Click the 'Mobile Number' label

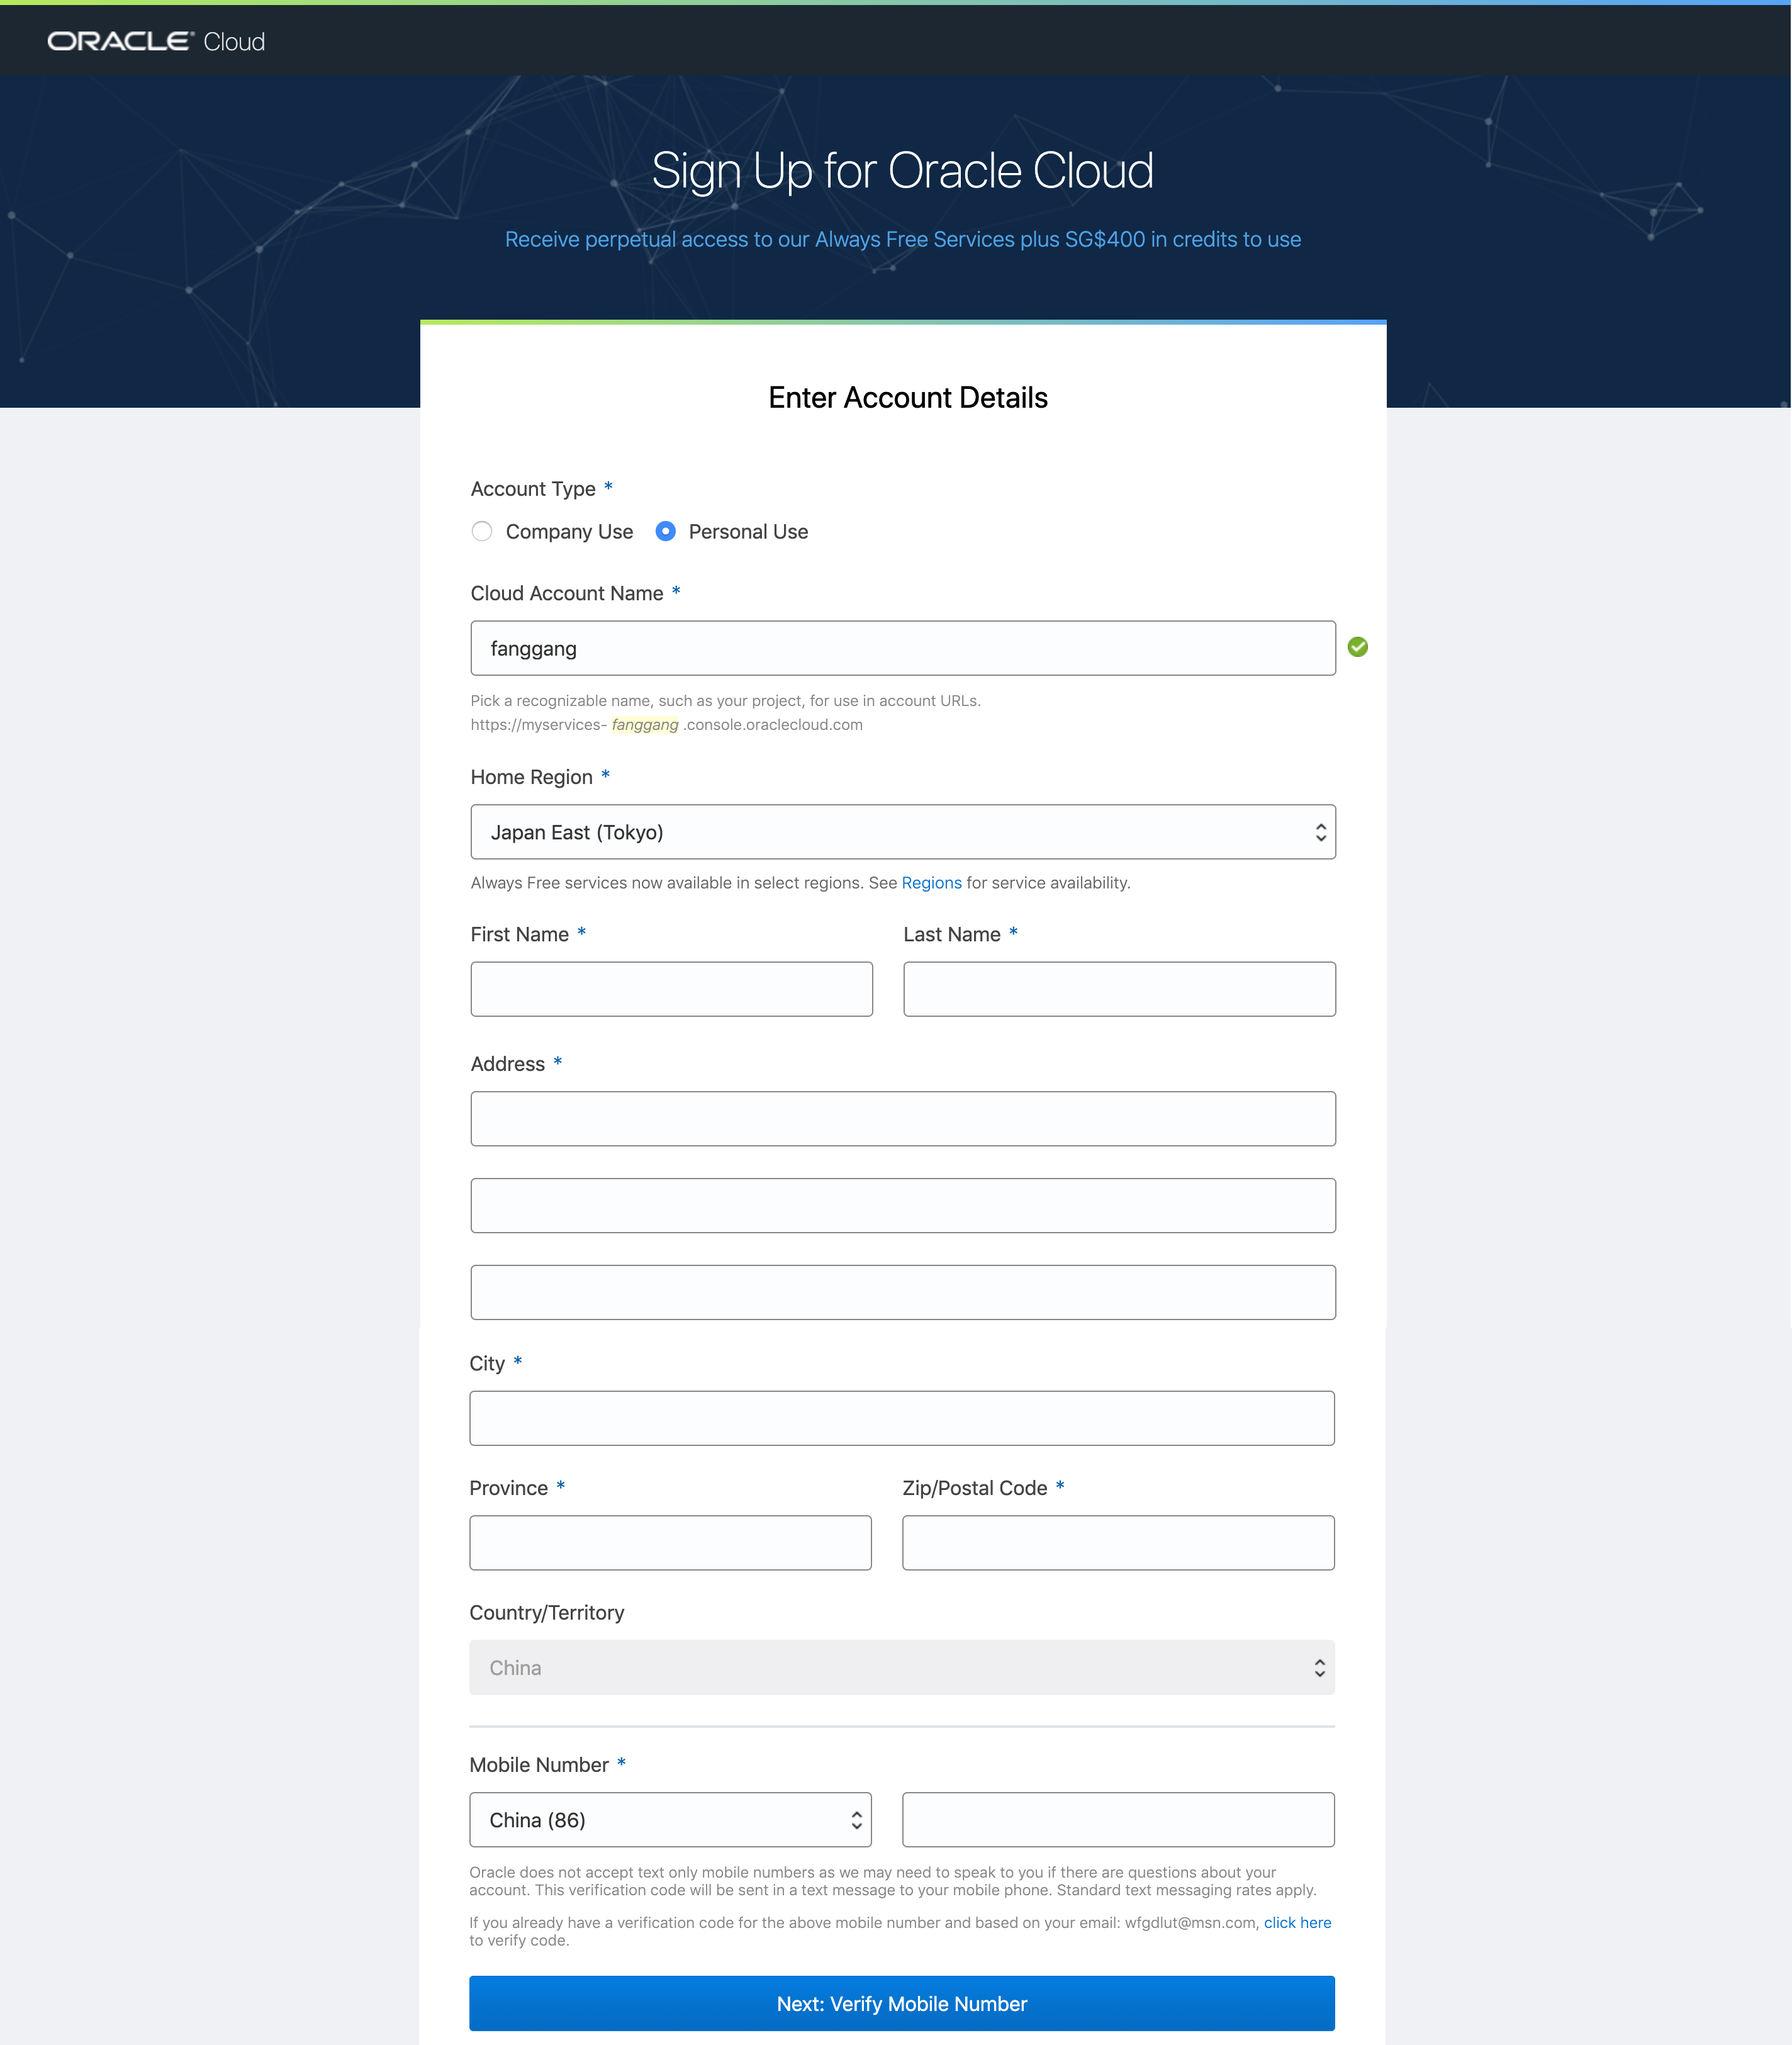click(x=539, y=1765)
